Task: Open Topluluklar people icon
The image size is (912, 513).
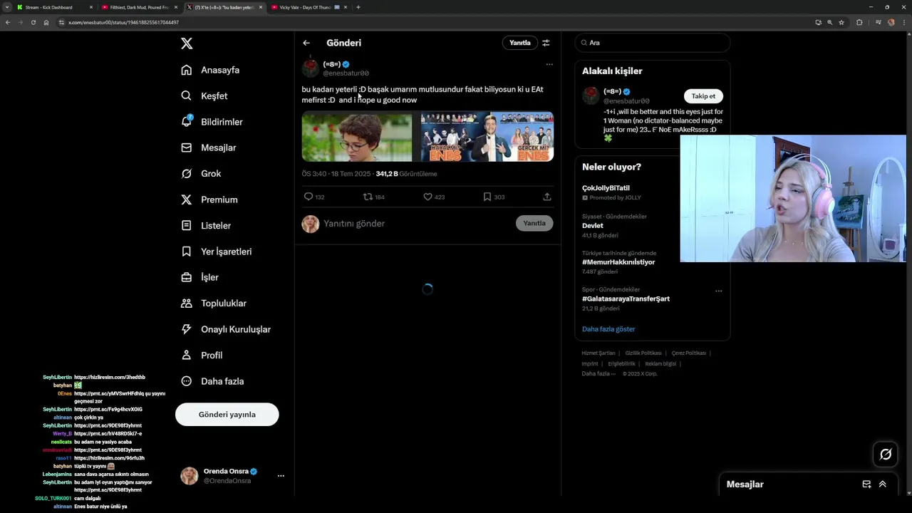Action: (x=187, y=303)
